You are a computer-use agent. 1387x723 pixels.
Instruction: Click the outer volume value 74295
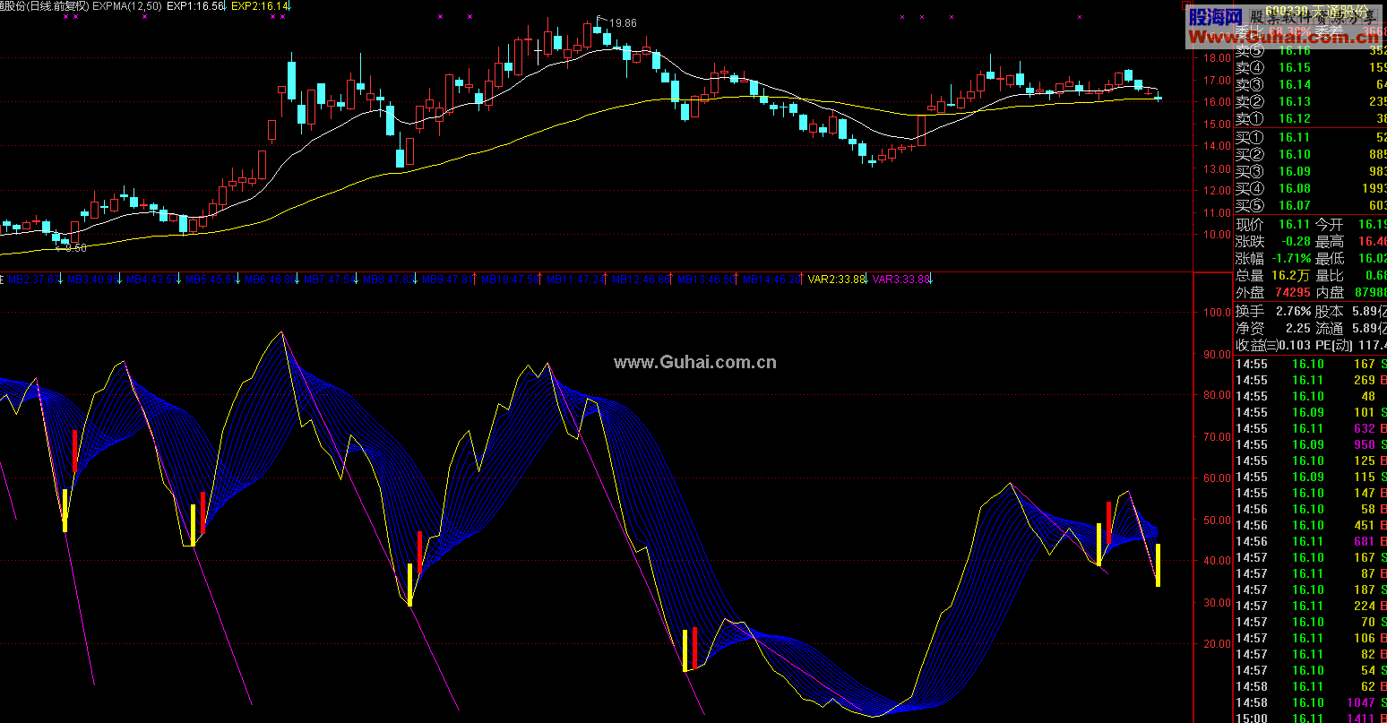point(1292,292)
